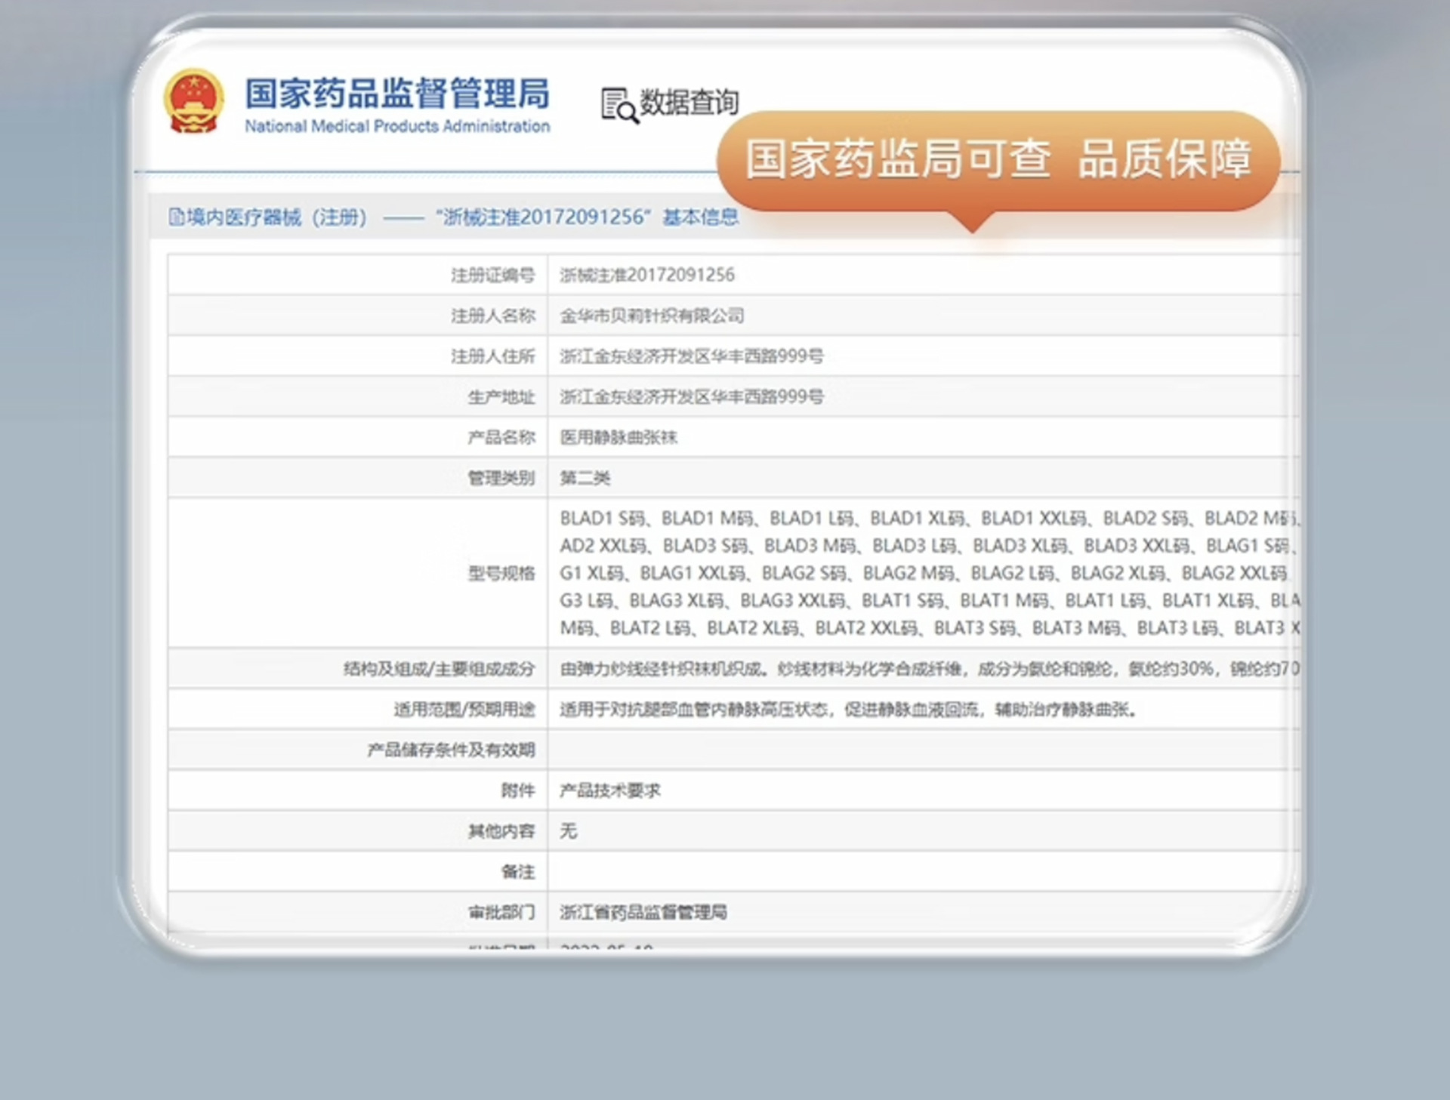Viewport: 1450px width, 1100px height.
Task: Click the 国家药品监督管理局 site title
Action: [397, 94]
